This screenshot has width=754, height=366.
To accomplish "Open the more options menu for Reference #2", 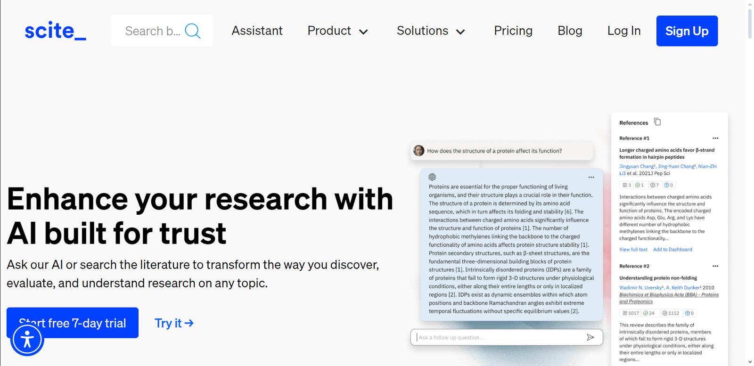I will [715, 266].
